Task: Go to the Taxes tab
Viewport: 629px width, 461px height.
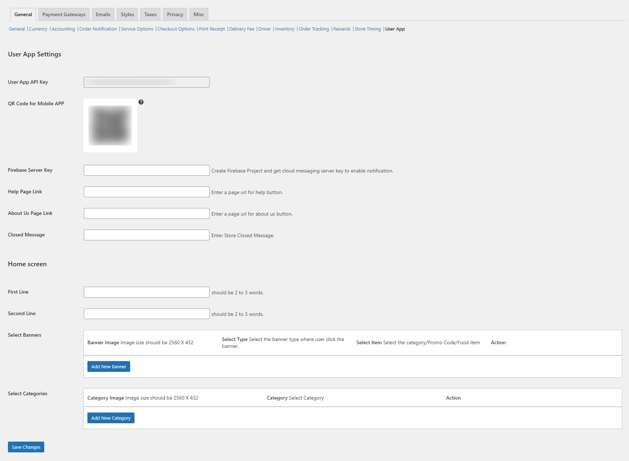Action: pos(150,14)
